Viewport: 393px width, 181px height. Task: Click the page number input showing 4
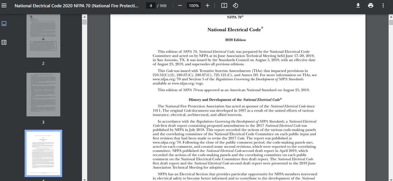tap(151, 5)
